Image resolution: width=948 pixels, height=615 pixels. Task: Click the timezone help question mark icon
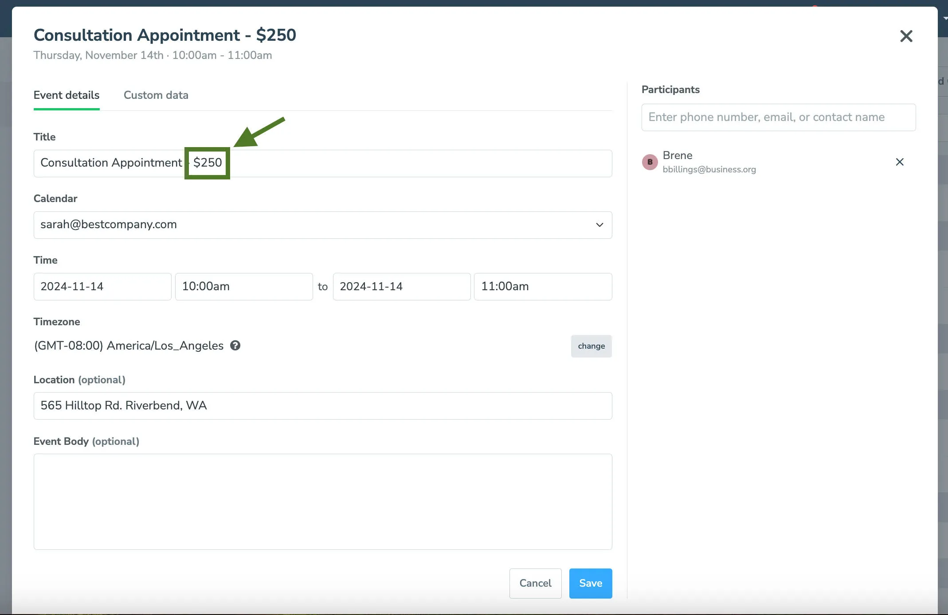point(235,345)
